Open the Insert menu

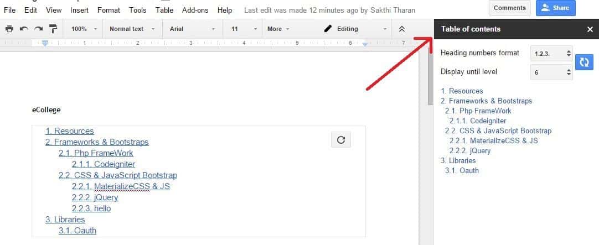[79, 10]
